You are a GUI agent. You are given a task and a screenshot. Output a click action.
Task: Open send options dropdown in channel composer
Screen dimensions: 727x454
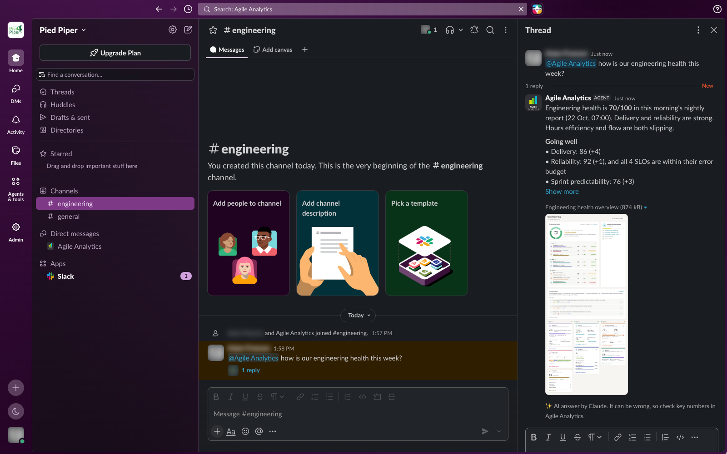coord(499,431)
